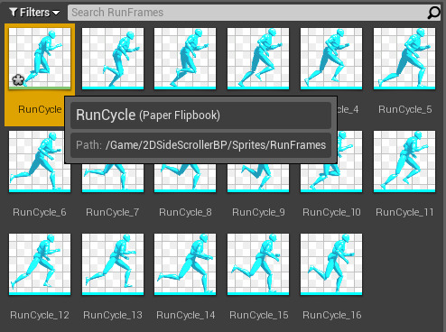Select the RunCycle_13 sprite thumbnail
Screen dimensions: 446x332
point(113,264)
